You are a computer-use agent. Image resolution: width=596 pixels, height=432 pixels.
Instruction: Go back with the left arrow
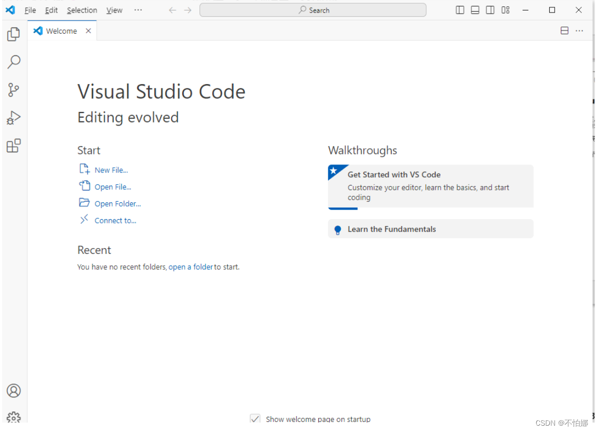point(173,11)
